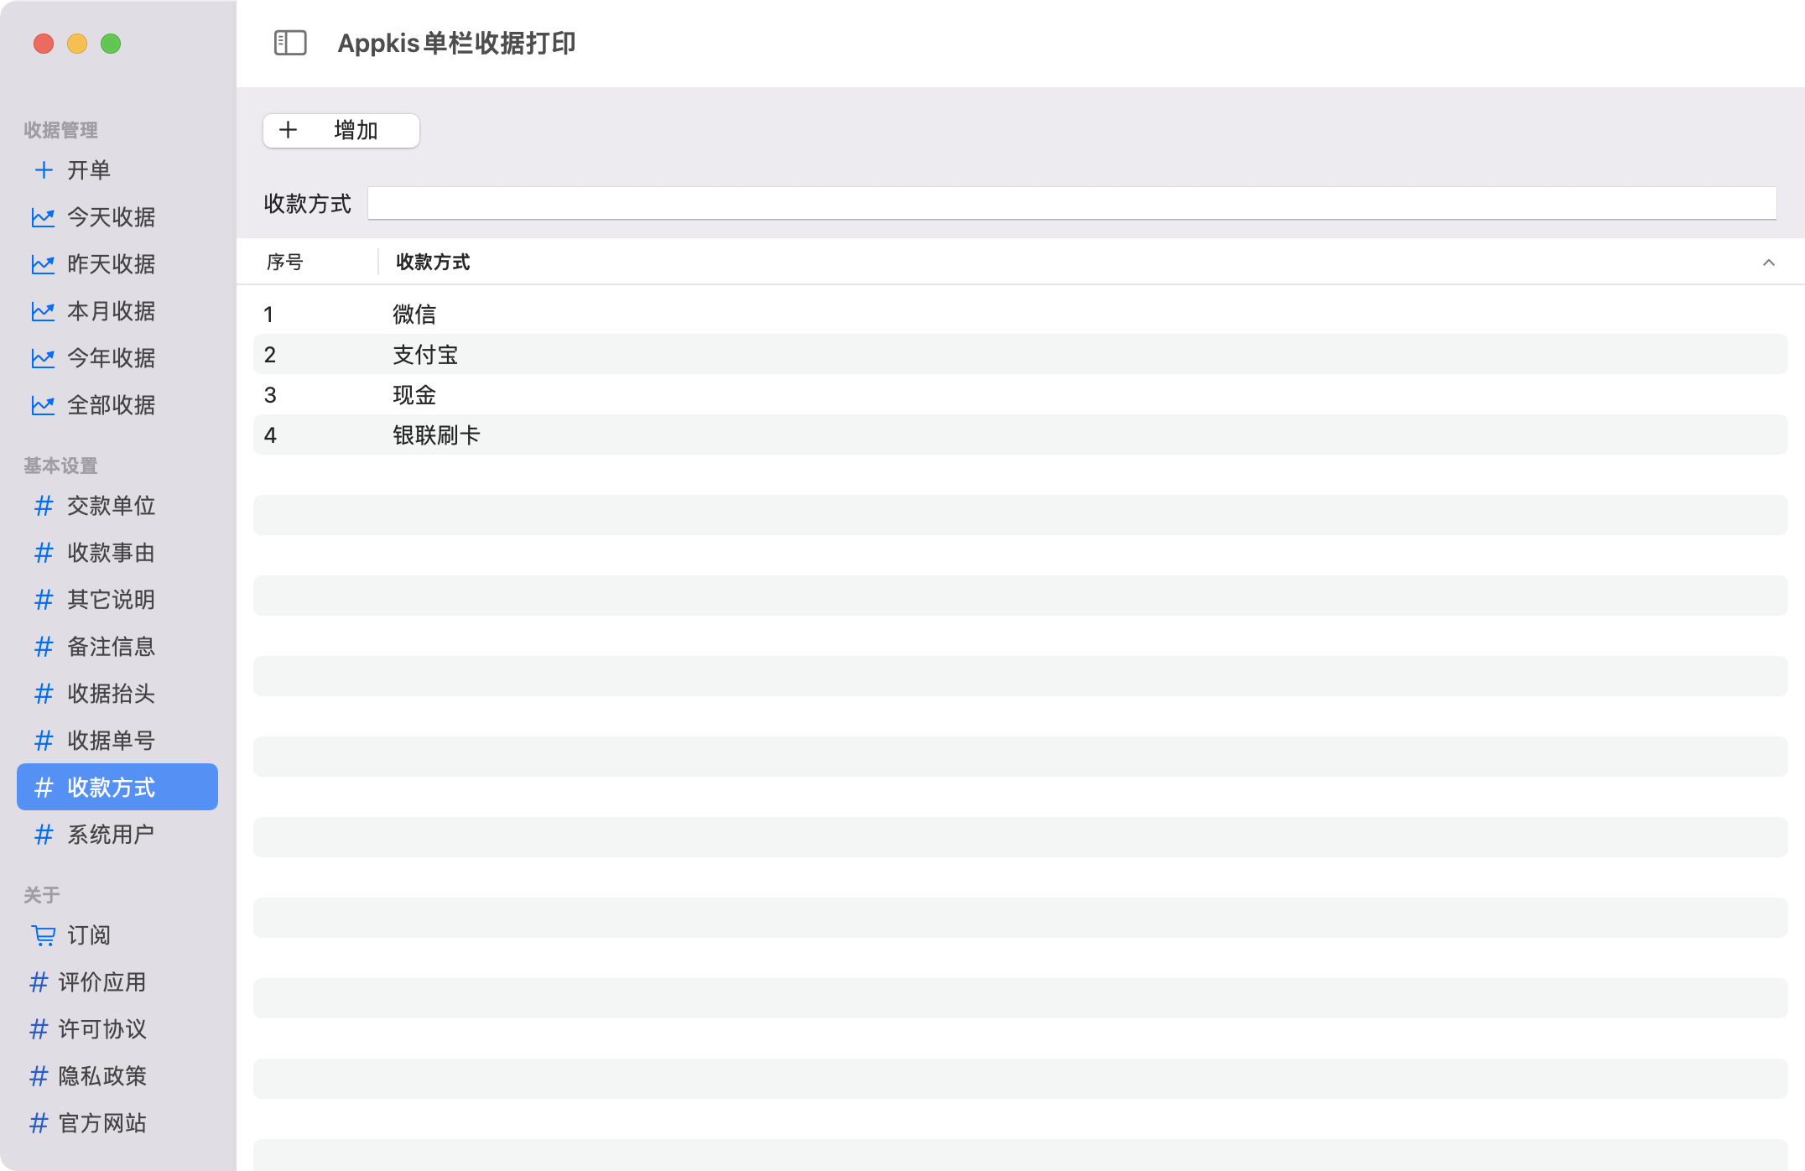Go to 系统用户 settings
Viewport: 1805px width, 1171px height.
[117, 835]
